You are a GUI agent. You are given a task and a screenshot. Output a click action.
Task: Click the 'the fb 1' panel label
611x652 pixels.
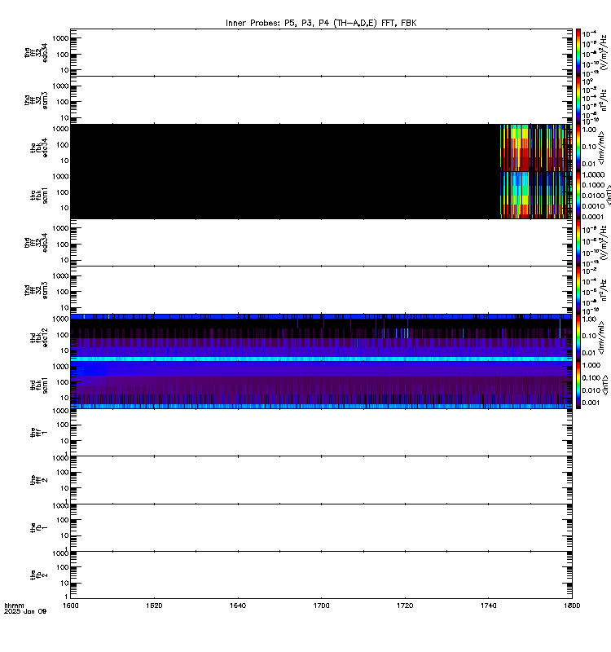tap(39, 527)
